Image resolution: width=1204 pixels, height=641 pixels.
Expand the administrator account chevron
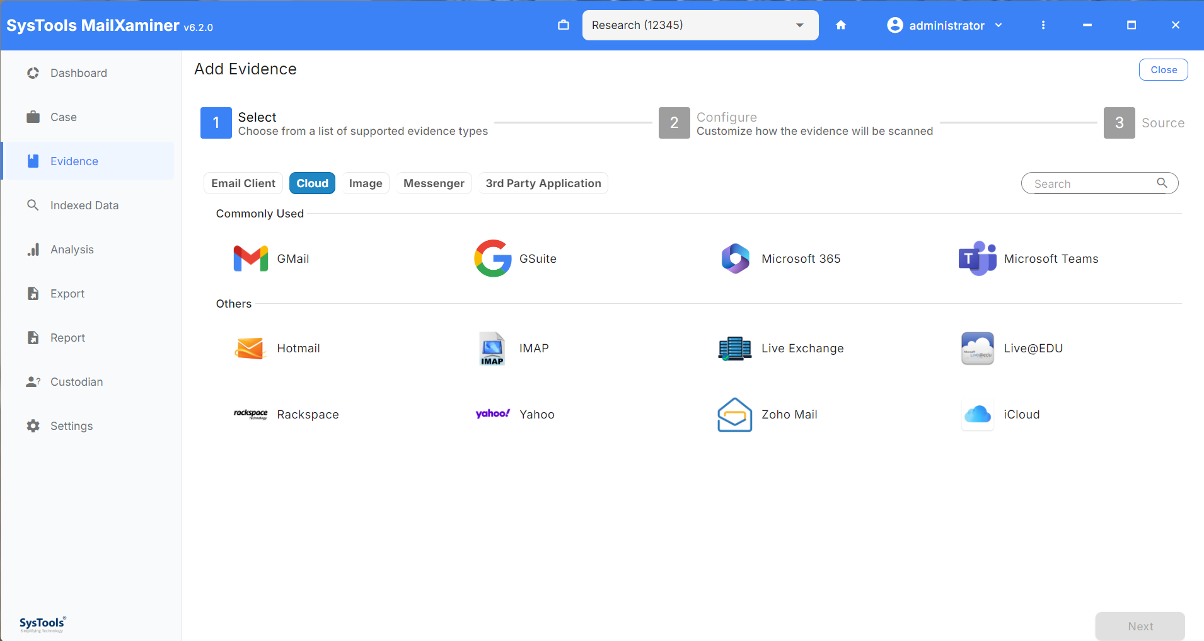coord(999,25)
